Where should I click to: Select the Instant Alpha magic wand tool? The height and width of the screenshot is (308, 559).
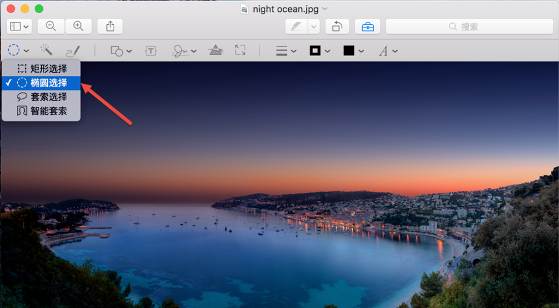pyautogui.click(x=47, y=50)
